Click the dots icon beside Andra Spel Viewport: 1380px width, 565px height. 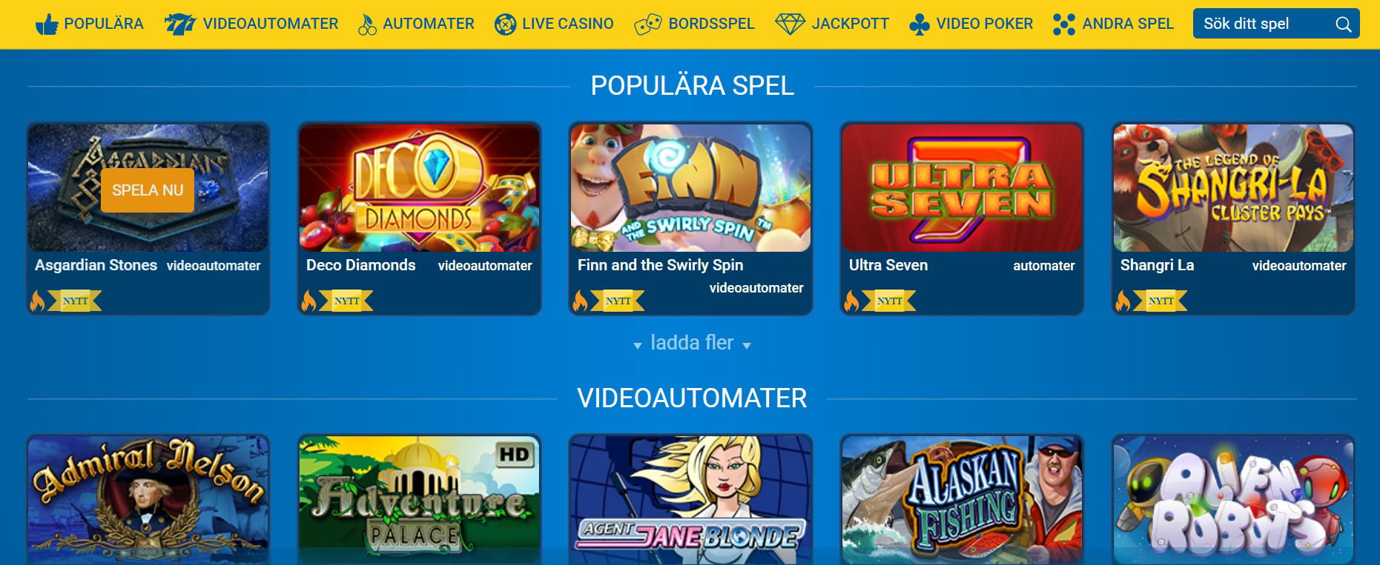click(1064, 24)
